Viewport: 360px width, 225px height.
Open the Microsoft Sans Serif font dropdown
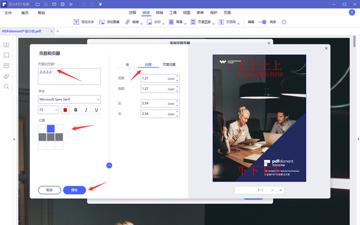click(69, 99)
